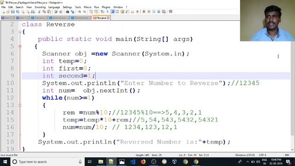This screenshot has height=166, width=295.
Task: Click the Save recorded macro icon
Action: click(164, 12)
